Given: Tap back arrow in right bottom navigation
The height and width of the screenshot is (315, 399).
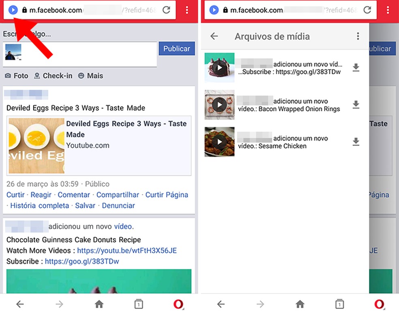Looking at the screenshot, I should 221,304.
